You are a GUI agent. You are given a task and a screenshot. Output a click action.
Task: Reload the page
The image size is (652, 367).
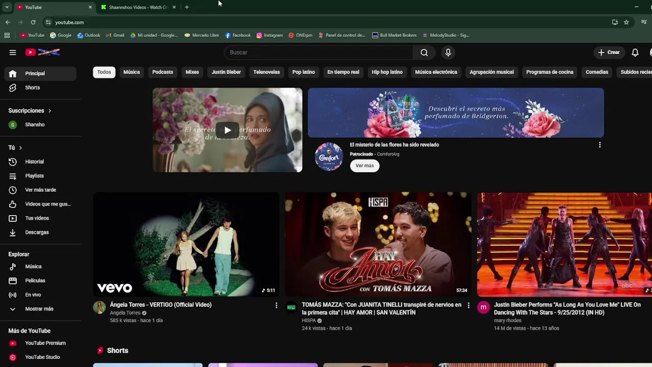click(33, 22)
